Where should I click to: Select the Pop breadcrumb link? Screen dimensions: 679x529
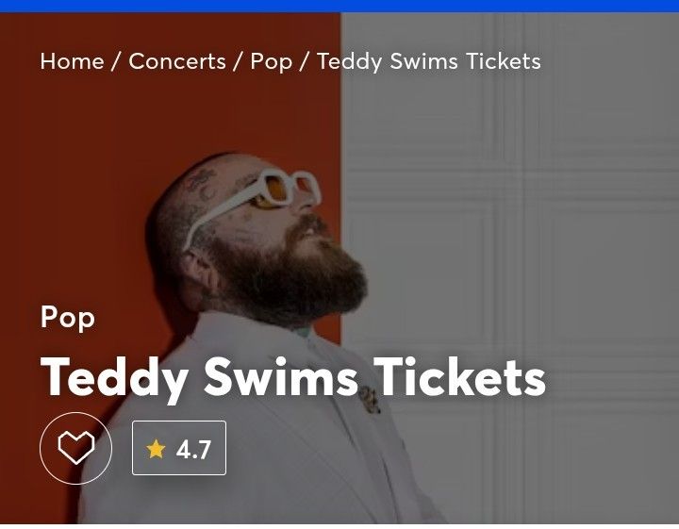tap(271, 62)
